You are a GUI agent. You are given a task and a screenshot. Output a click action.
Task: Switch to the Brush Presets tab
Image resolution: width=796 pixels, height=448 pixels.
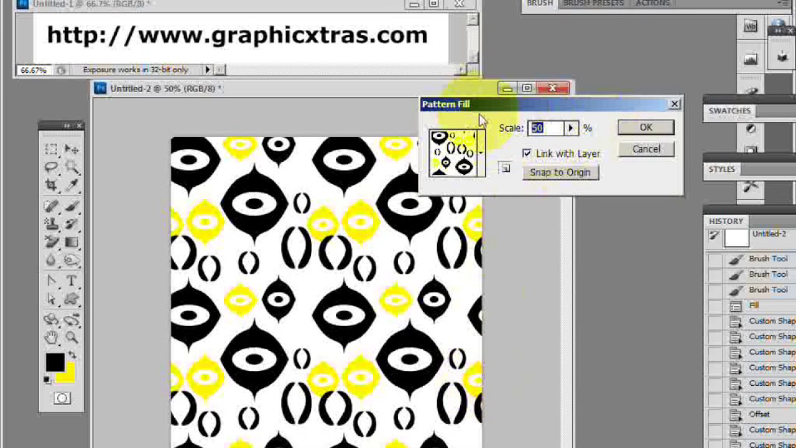click(593, 4)
